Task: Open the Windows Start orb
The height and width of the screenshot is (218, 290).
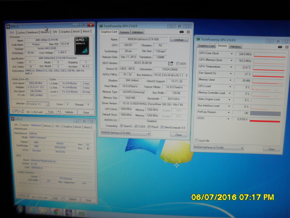Action: click(20, 209)
